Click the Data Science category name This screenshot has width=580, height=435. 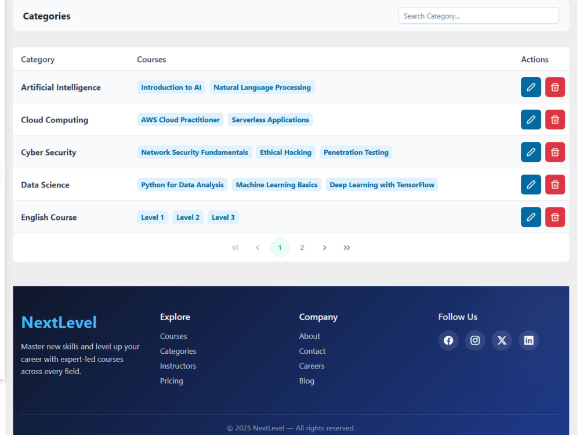point(45,185)
